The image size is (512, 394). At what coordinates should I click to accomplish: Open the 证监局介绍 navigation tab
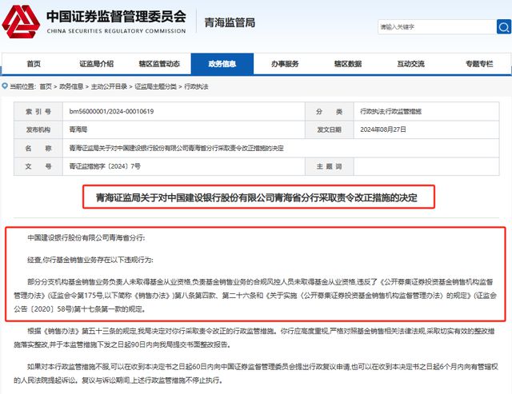coord(97,64)
